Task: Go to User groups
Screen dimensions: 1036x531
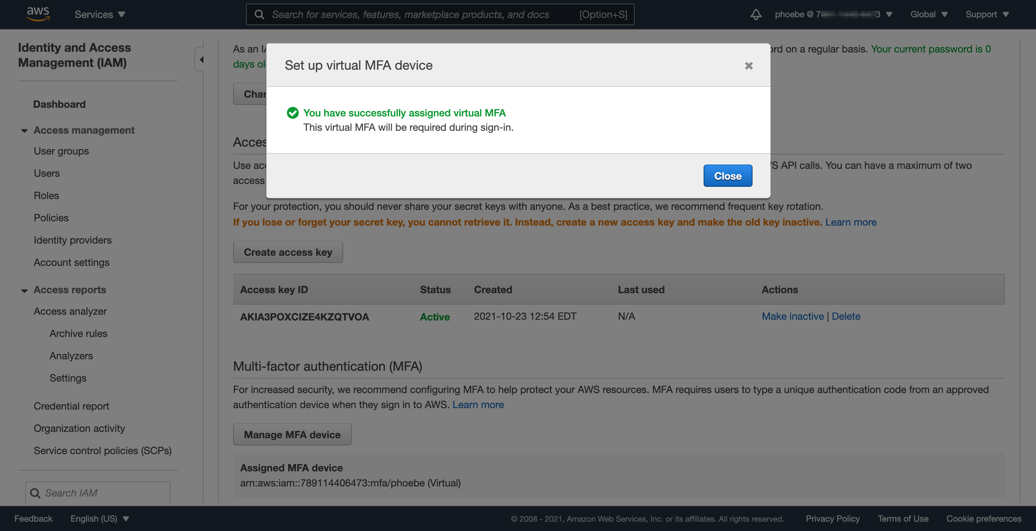Action: tap(61, 151)
